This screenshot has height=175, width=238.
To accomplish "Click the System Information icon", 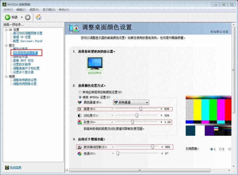I will point(7,167).
